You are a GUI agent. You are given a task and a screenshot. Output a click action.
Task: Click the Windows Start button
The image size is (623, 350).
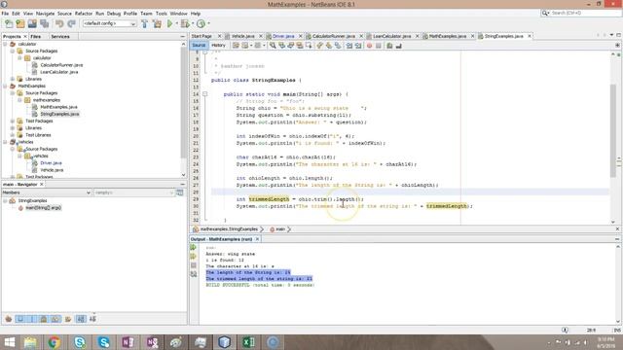click(x=9, y=342)
